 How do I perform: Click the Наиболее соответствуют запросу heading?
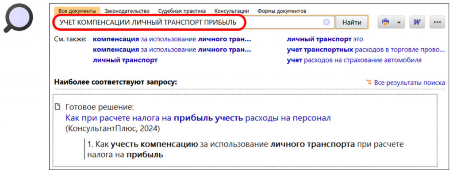click(115, 82)
